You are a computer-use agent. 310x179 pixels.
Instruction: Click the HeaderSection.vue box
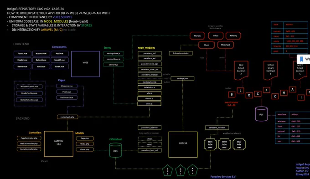29,93
